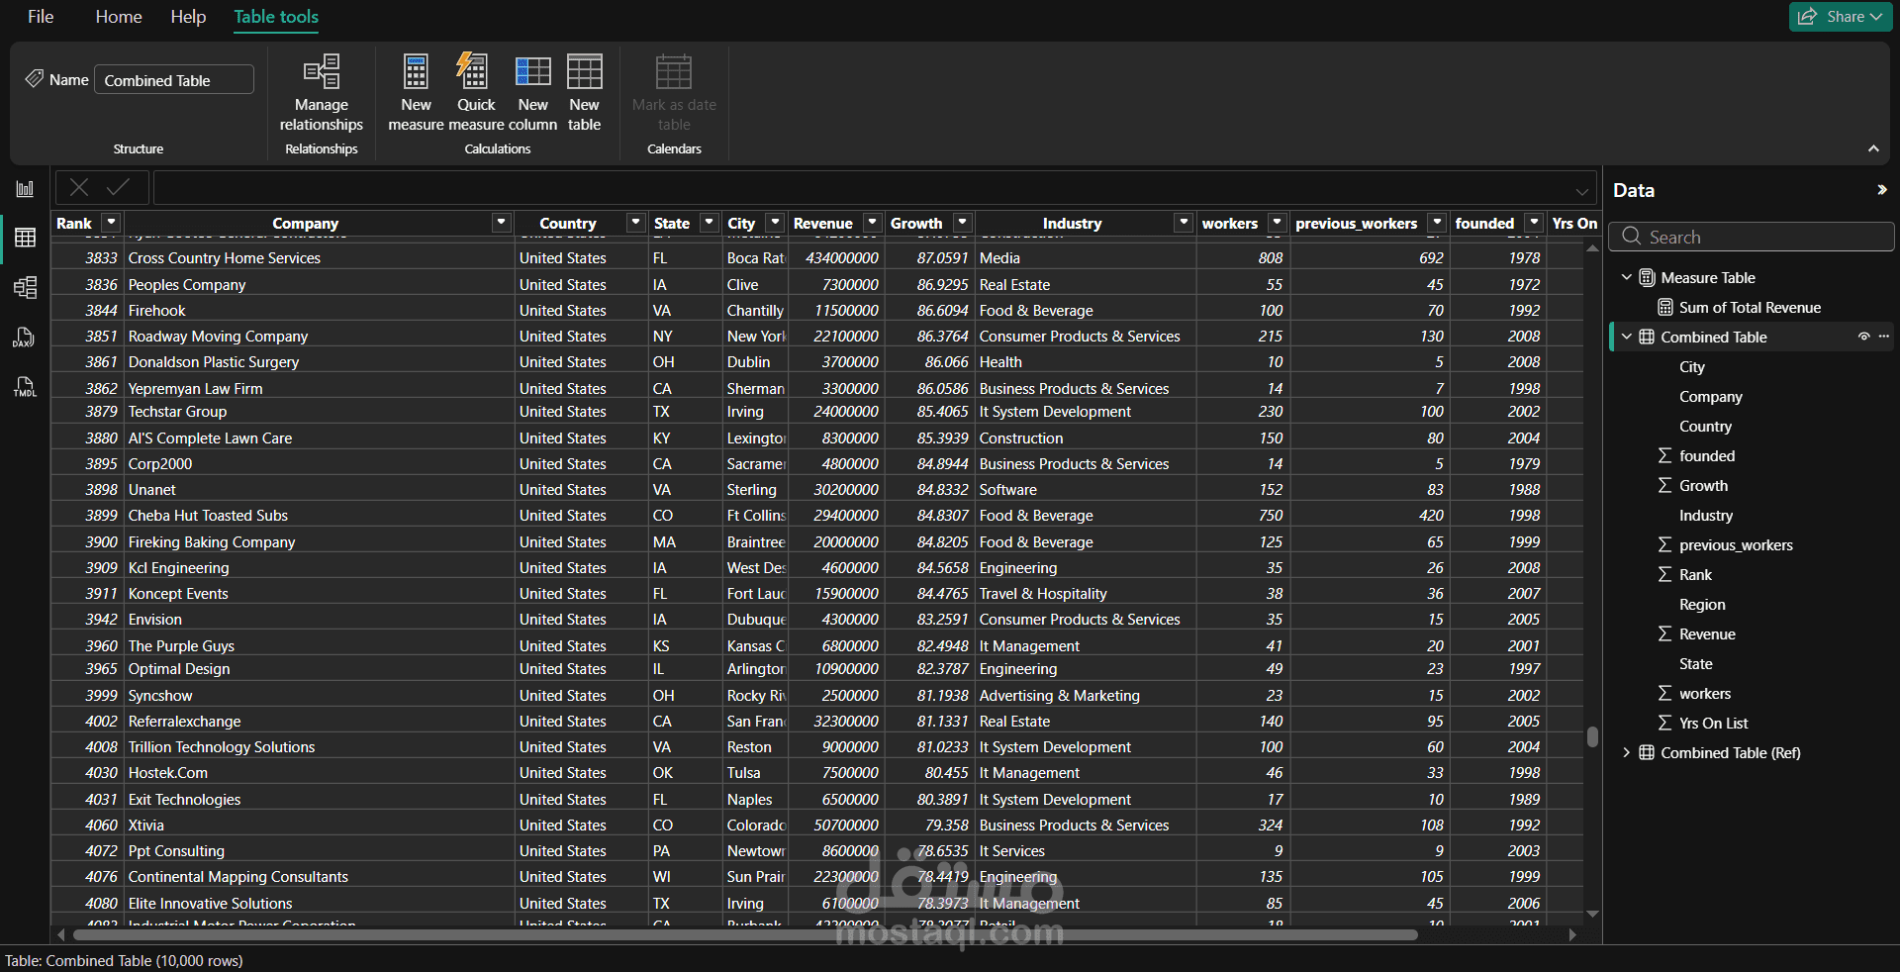The height and width of the screenshot is (972, 1900).
Task: Open Revenue column filter dropdown
Action: pyautogui.click(x=872, y=223)
